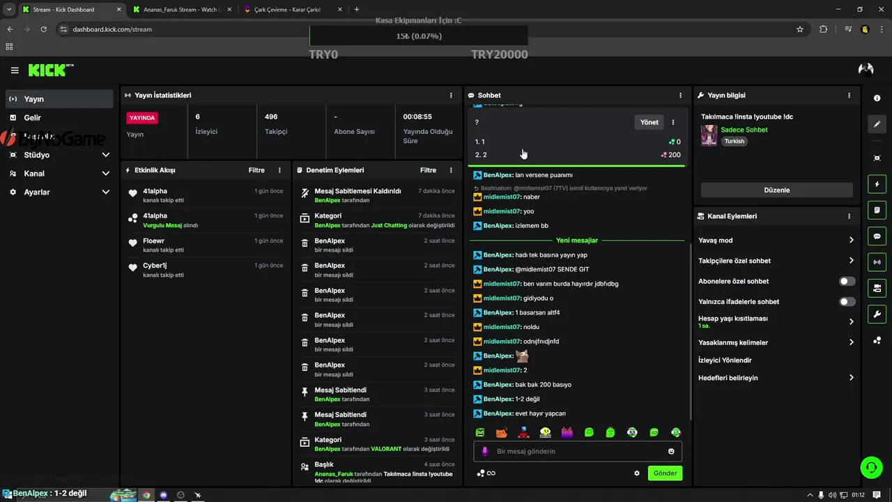Open the user avatar in the top right
The image size is (892, 502).
866,69
